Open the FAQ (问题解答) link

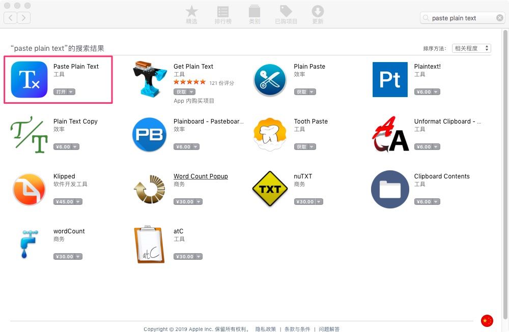coord(329,329)
